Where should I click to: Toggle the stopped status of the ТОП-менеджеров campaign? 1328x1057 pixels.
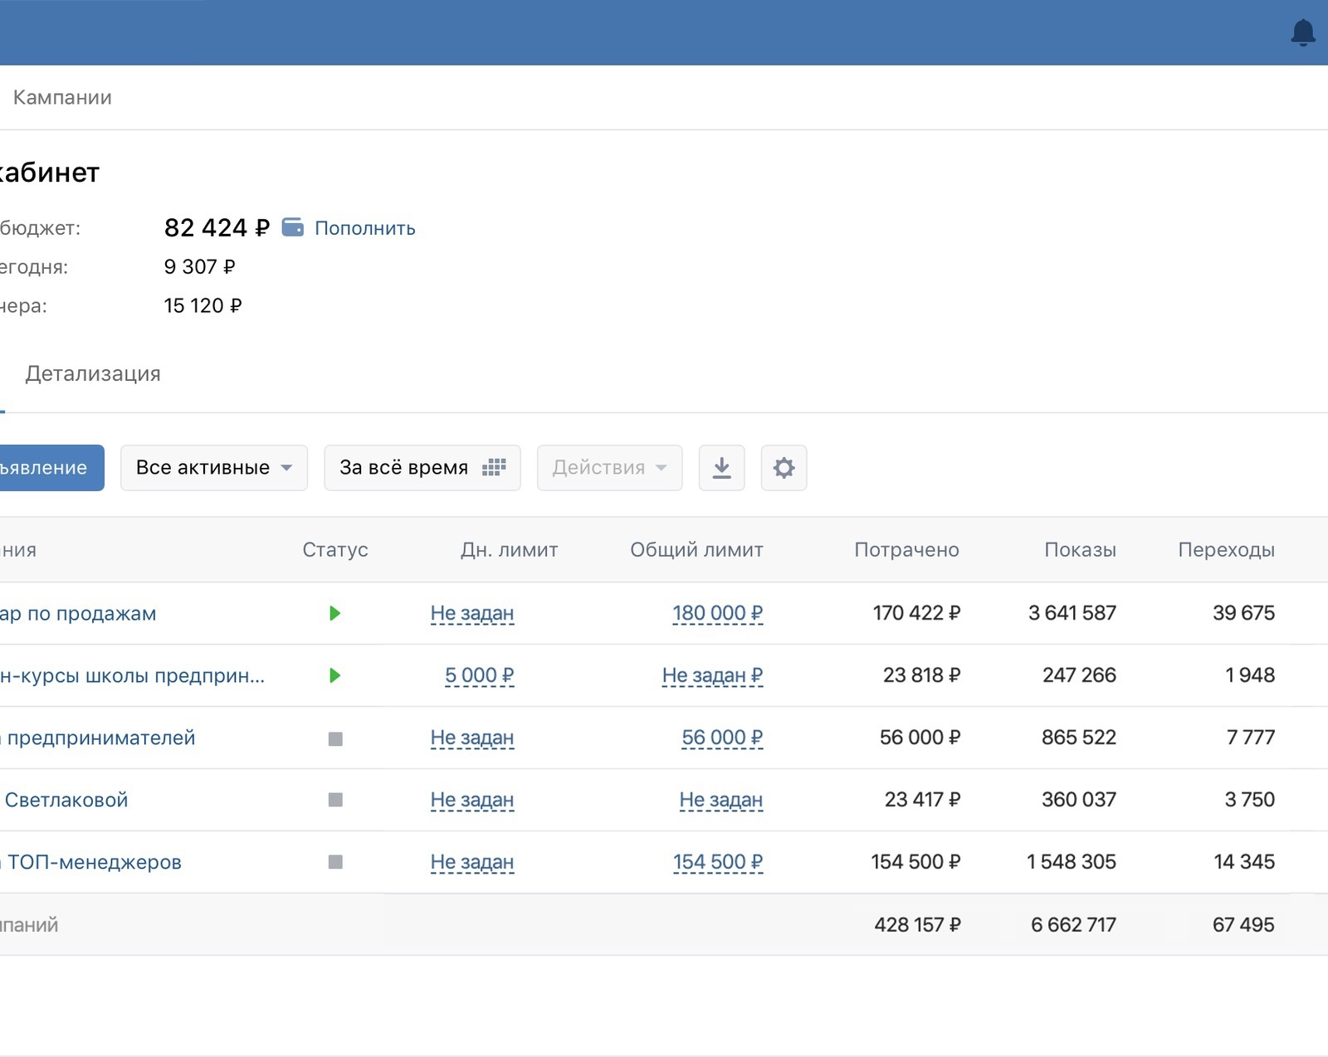pyautogui.click(x=335, y=862)
